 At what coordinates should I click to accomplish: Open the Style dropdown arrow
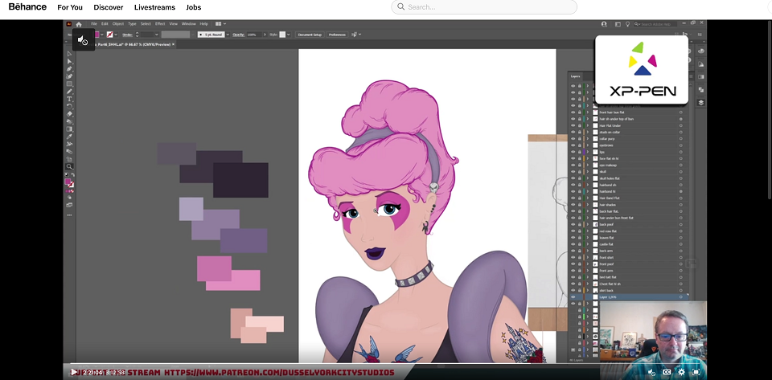pyautogui.click(x=289, y=35)
